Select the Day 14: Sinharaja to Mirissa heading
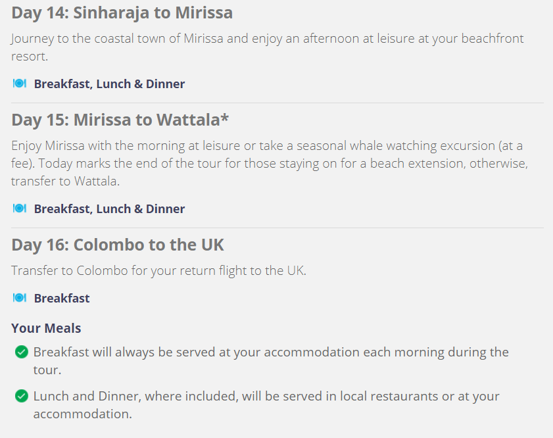The width and height of the screenshot is (553, 438). [x=122, y=13]
